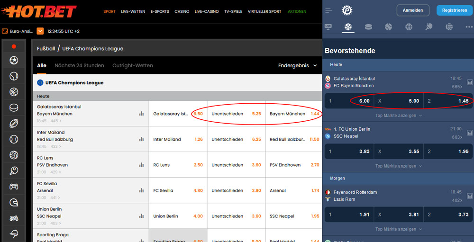Expand Top Märkte anzeigen under Union Berlin match
This screenshot has height=242, width=474.
click(x=399, y=166)
